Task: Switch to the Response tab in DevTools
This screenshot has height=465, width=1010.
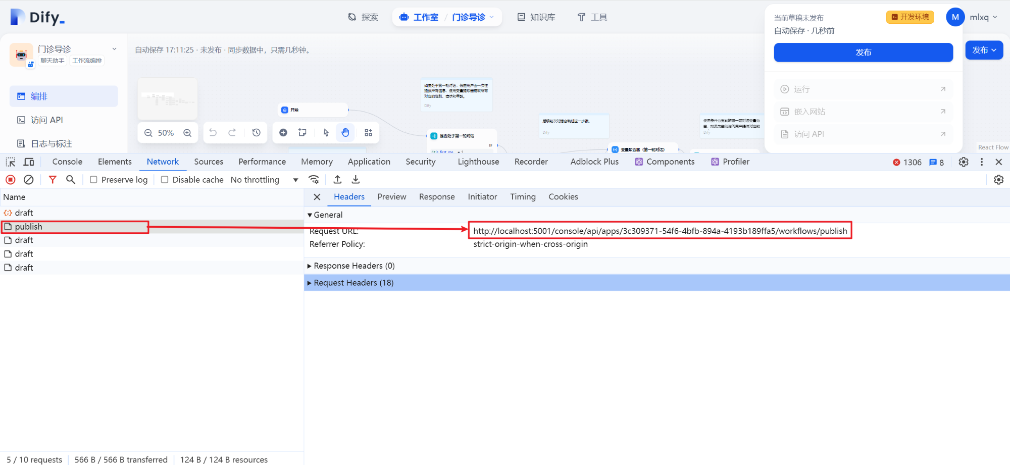Action: 436,196
